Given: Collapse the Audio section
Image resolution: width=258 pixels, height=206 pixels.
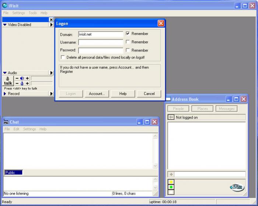Looking at the screenshot, I should [x=5, y=73].
